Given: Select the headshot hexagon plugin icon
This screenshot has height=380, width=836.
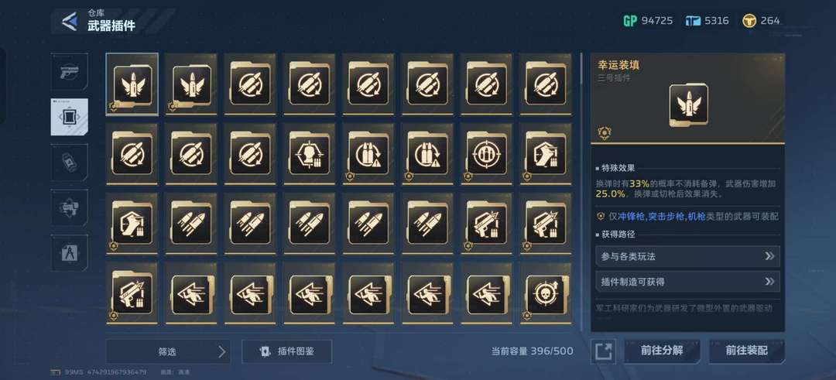Looking at the screenshot, I should click(x=309, y=155).
